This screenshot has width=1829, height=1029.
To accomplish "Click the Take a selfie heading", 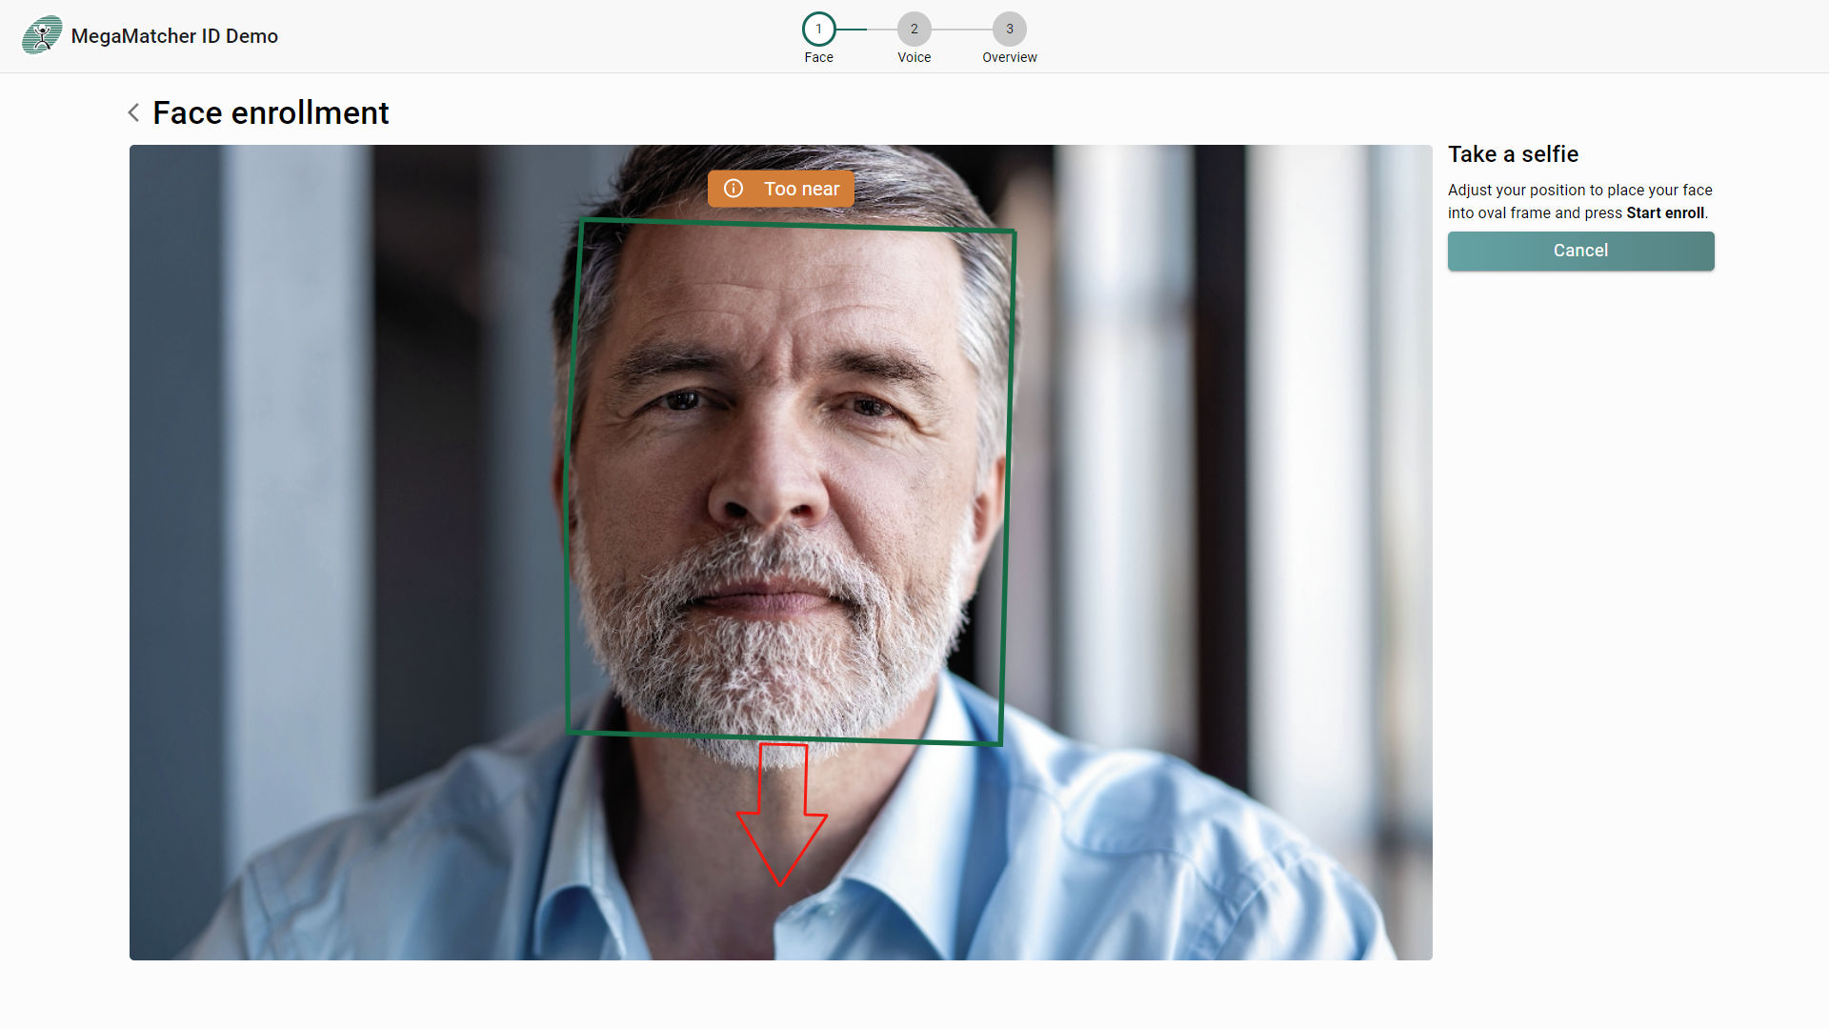I will tap(1513, 154).
